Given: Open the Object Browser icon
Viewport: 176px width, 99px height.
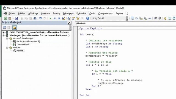Looking at the screenshot, I should (x=78, y=18).
